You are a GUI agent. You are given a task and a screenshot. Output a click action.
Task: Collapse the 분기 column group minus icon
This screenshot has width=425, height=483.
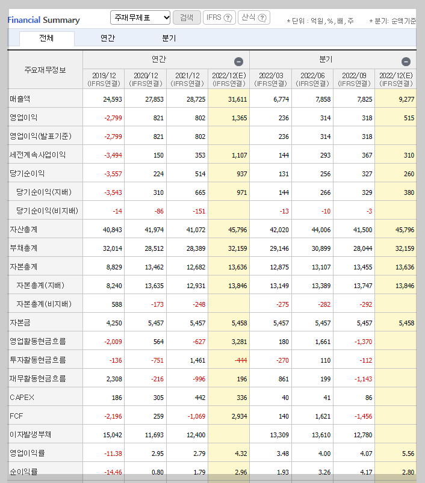click(x=406, y=61)
